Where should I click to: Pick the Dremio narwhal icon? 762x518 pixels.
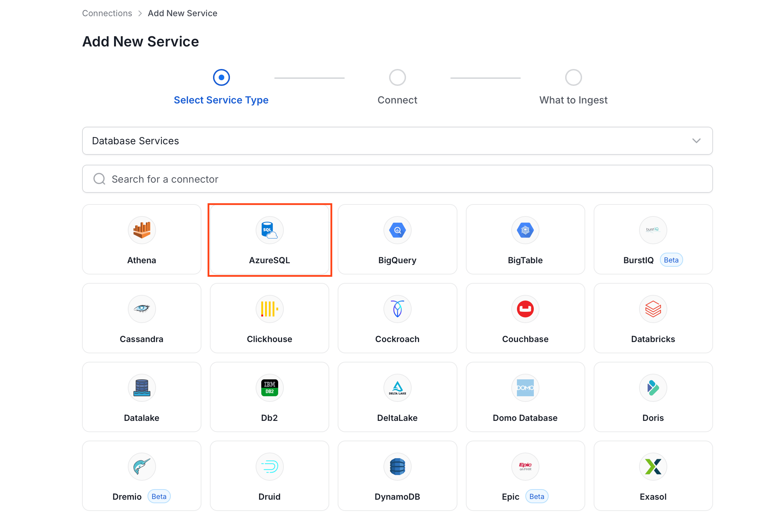pos(142,467)
